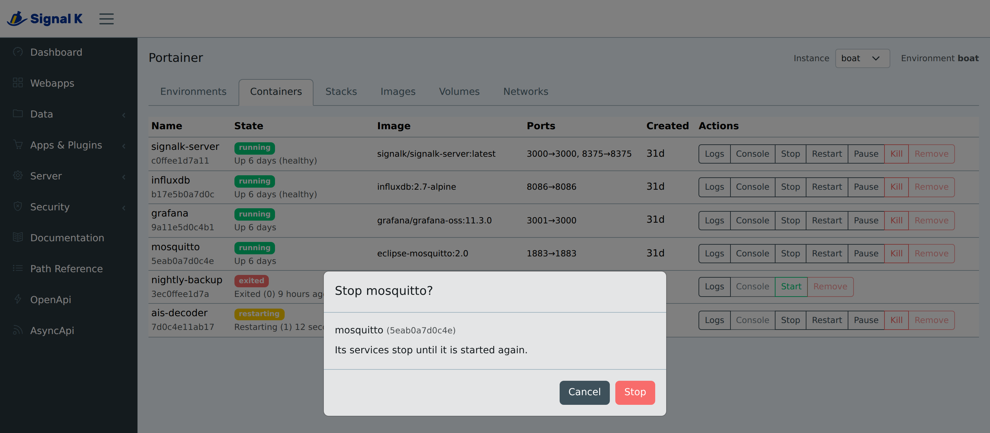View Logs for nightly-backup
The height and width of the screenshot is (433, 990).
(x=714, y=287)
